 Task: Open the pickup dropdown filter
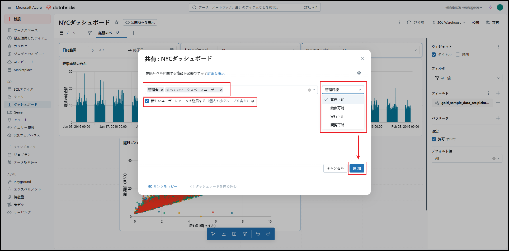coord(379,50)
